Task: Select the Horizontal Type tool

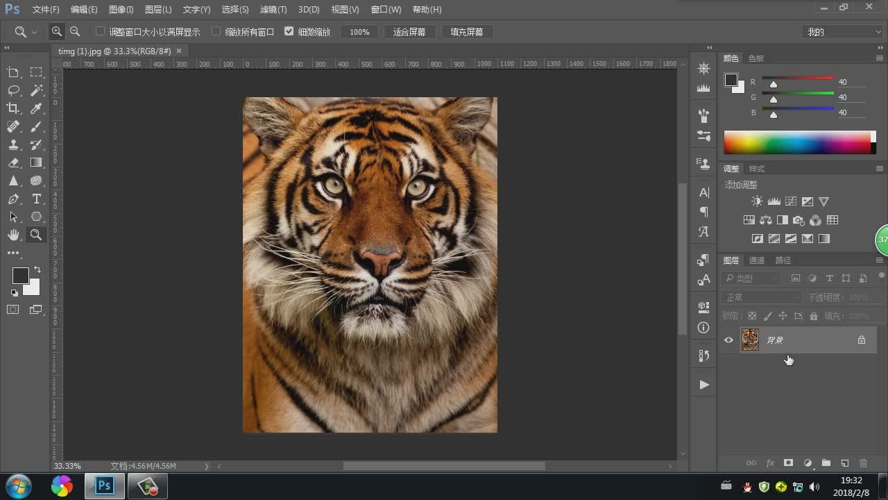Action: pyautogui.click(x=36, y=199)
